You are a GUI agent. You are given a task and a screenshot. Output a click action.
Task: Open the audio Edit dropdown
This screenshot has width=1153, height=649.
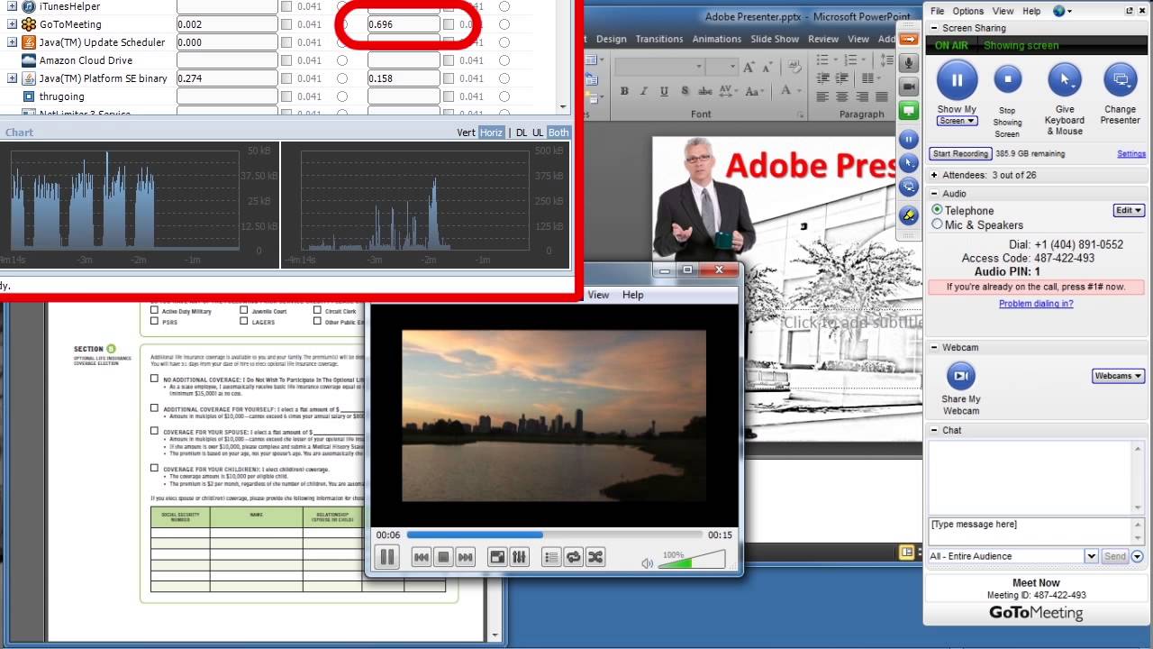[1129, 210]
